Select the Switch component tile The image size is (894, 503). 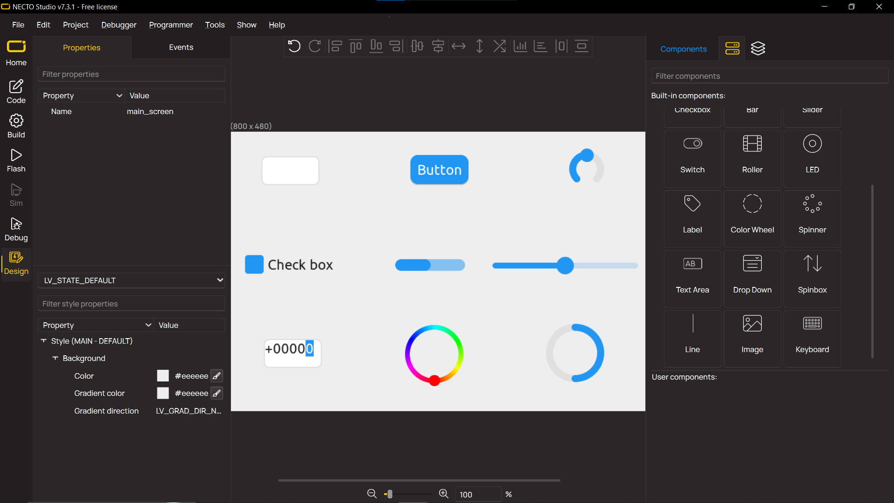click(x=692, y=159)
